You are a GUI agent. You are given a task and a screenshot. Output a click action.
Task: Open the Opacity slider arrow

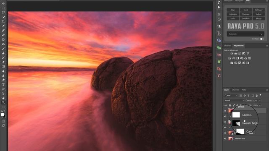coord(260,101)
